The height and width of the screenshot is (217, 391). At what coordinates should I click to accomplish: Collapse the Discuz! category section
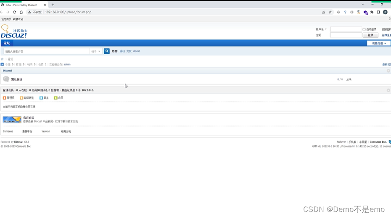[x=388, y=71]
